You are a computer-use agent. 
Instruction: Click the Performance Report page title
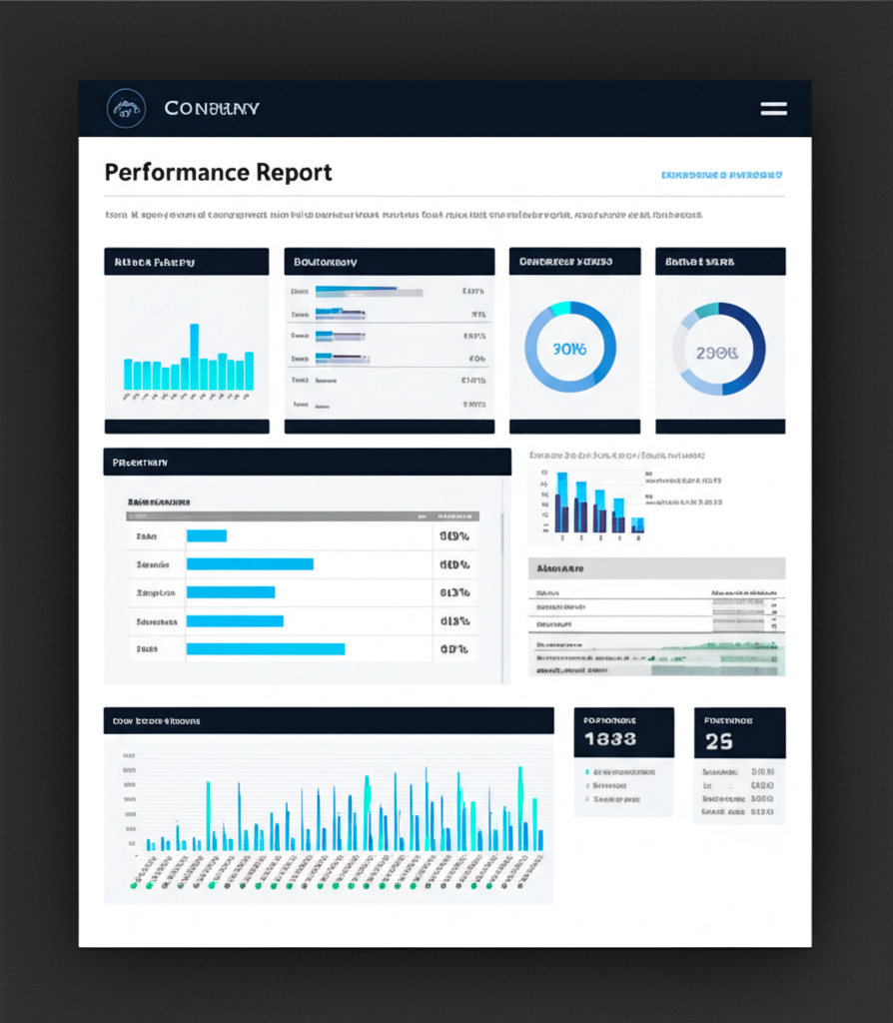click(218, 173)
